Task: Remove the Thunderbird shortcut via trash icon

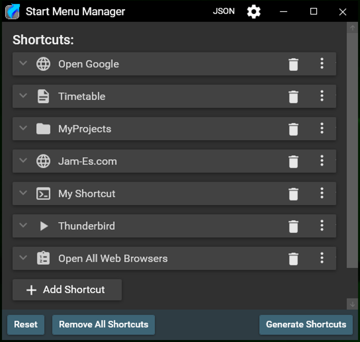Action: pos(293,226)
